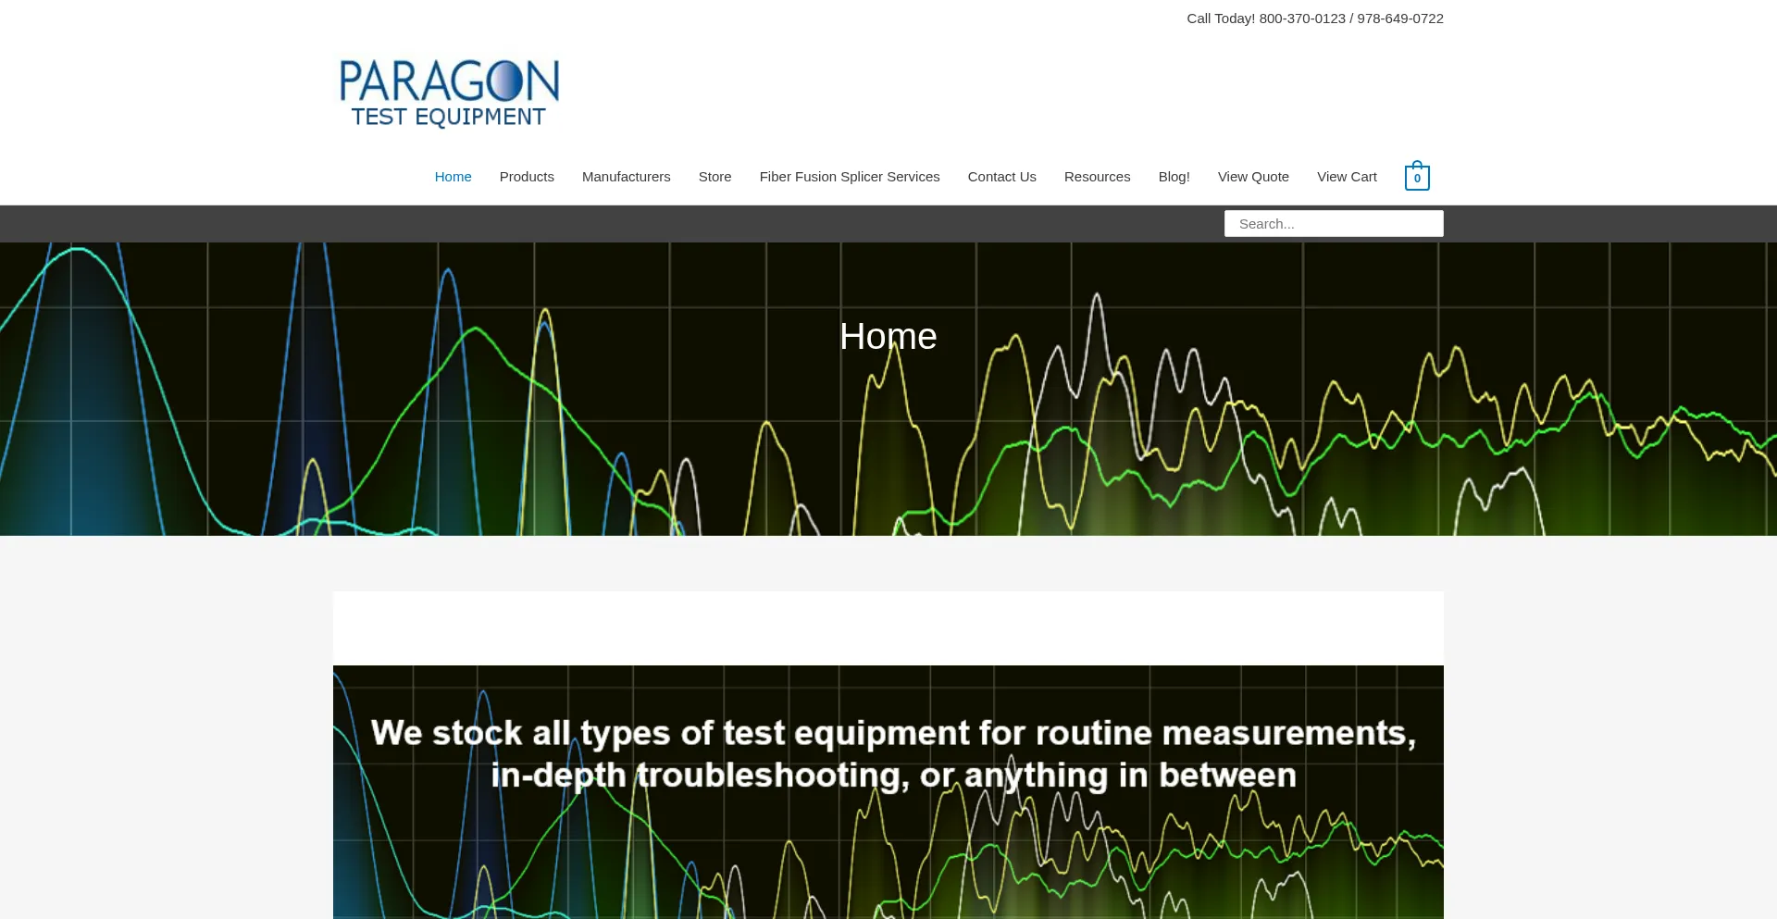The width and height of the screenshot is (1777, 919).
Task: Click into the Search... field
Action: click(1334, 223)
